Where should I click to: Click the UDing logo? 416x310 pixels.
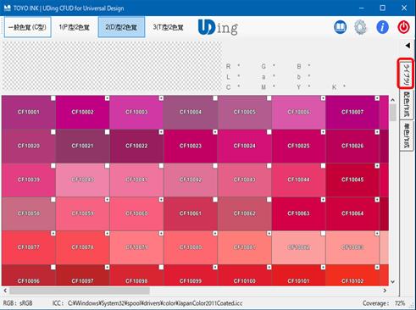(x=218, y=27)
